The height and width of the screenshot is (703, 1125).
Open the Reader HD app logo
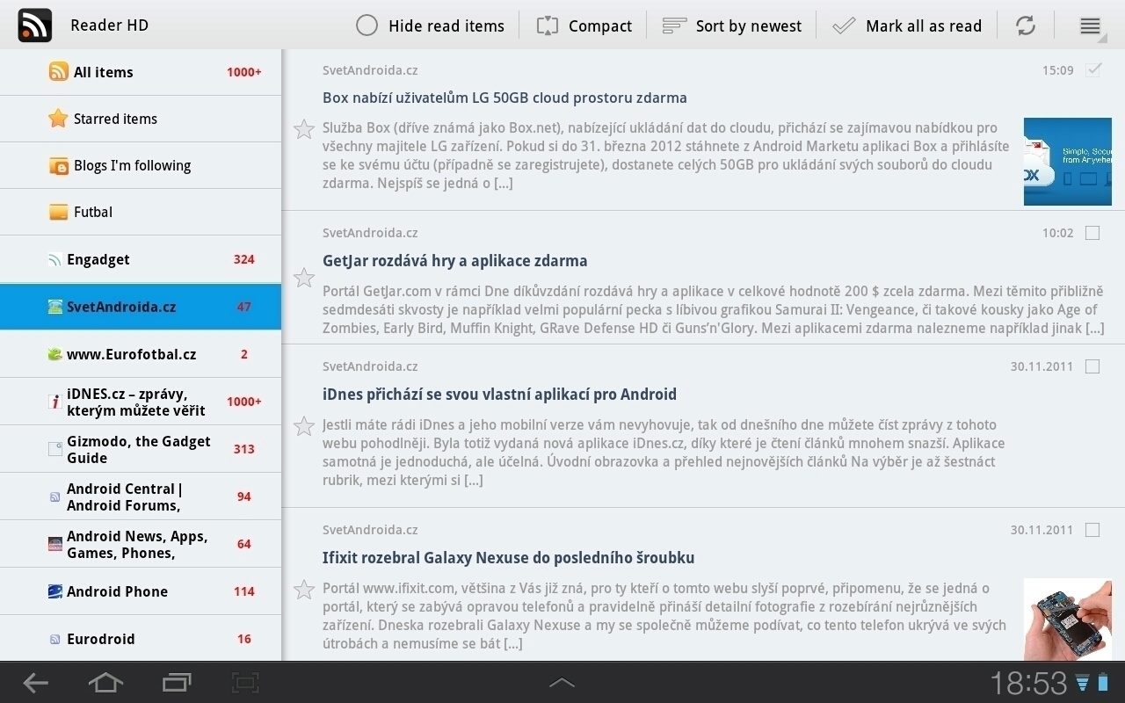[34, 25]
